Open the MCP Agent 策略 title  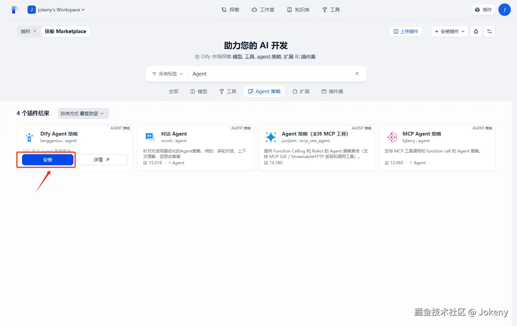tap(422, 134)
